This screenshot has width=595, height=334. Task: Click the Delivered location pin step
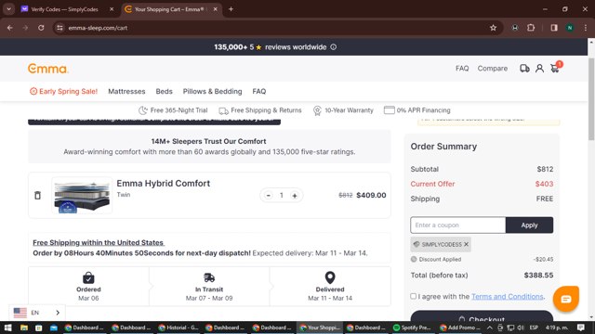[x=330, y=287]
